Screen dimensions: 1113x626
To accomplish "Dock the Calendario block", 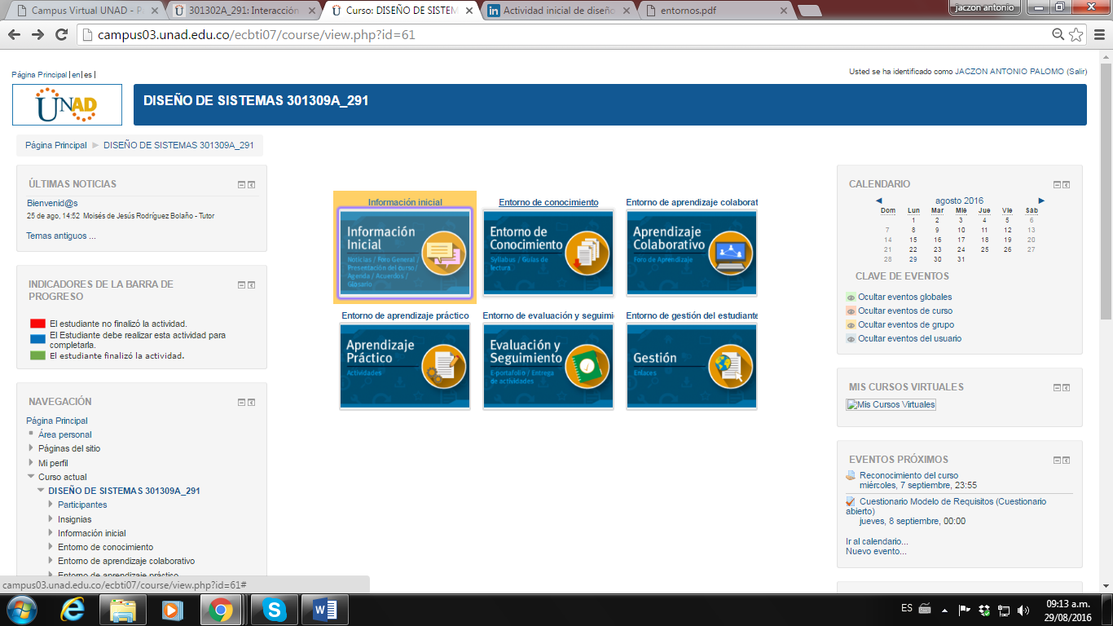I will 1067,185.
